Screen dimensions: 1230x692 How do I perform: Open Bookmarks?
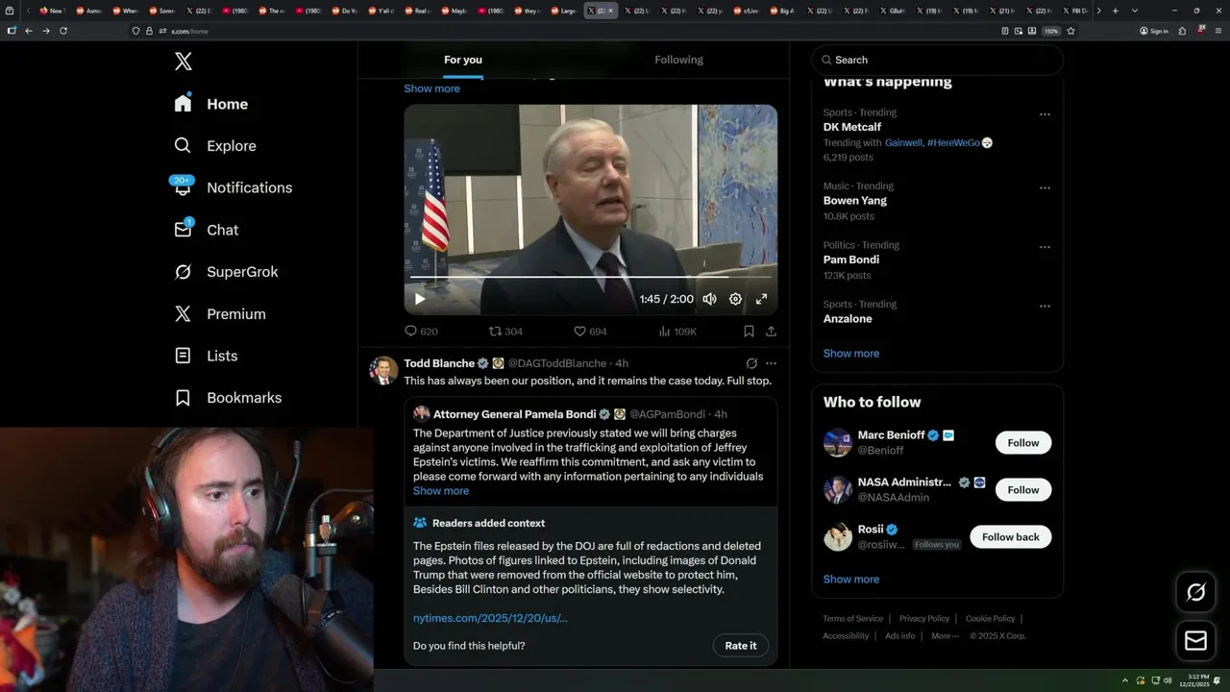click(228, 398)
